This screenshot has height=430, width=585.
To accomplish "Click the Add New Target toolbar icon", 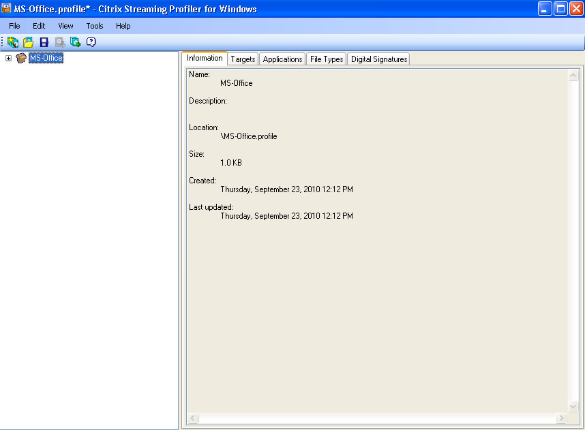I will click(x=76, y=42).
